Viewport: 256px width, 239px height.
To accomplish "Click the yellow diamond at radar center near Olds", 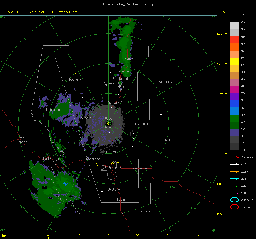I will [x=109, y=124].
